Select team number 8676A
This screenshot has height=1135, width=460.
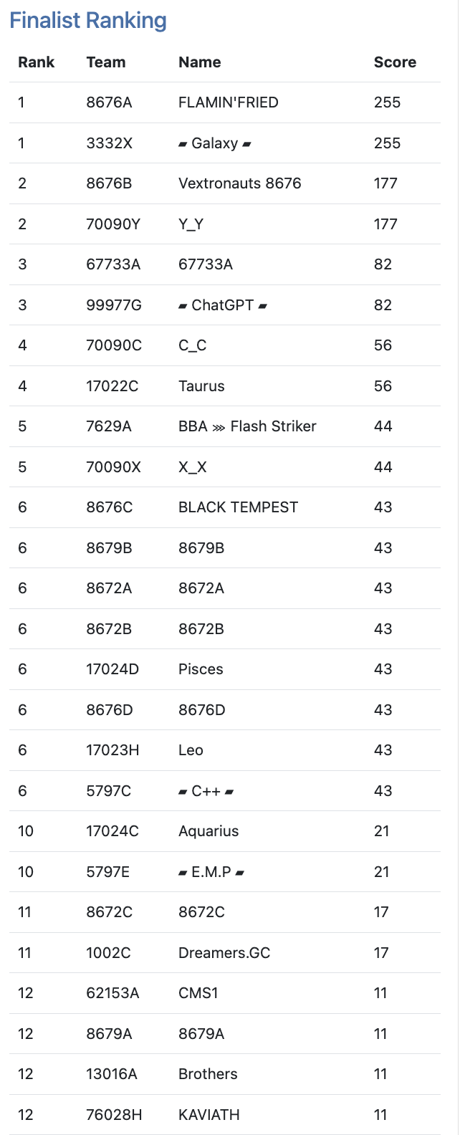pyautogui.click(x=109, y=102)
